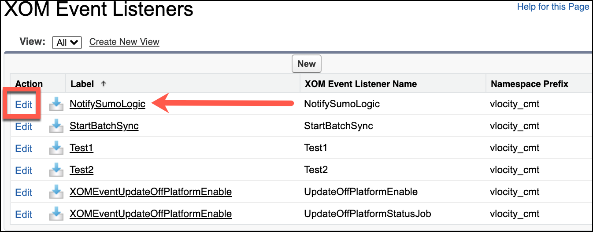
Task: Click vlocity_cmt in the Test2 row
Action: pyautogui.click(x=515, y=170)
